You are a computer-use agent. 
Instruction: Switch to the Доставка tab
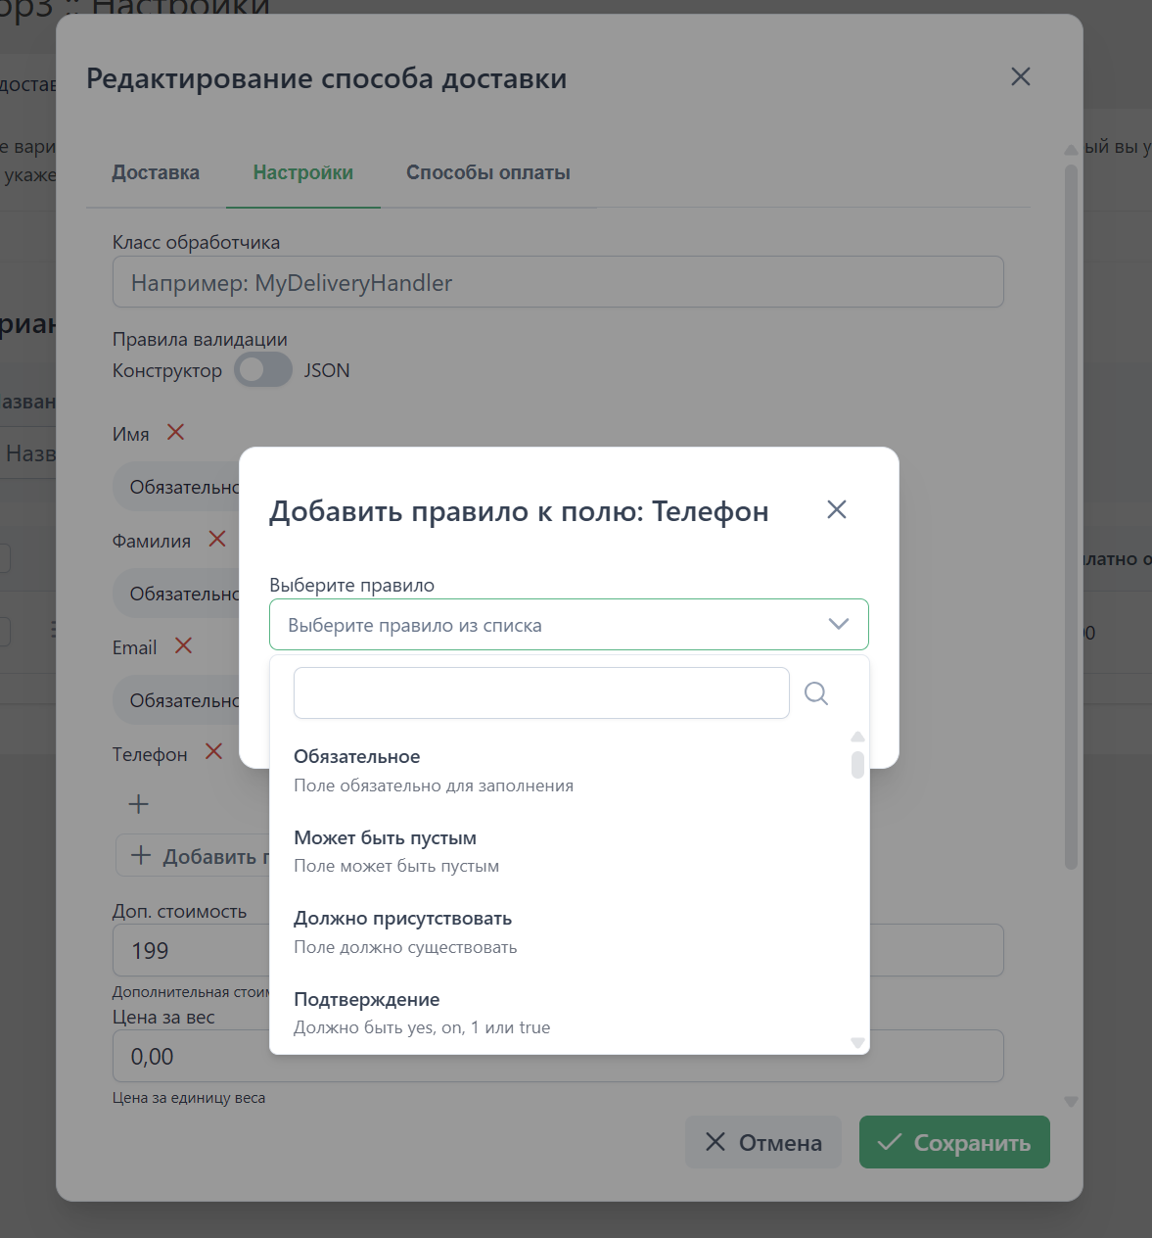tap(156, 172)
